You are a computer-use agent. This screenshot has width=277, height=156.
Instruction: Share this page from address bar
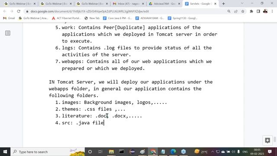[x=236, y=11]
